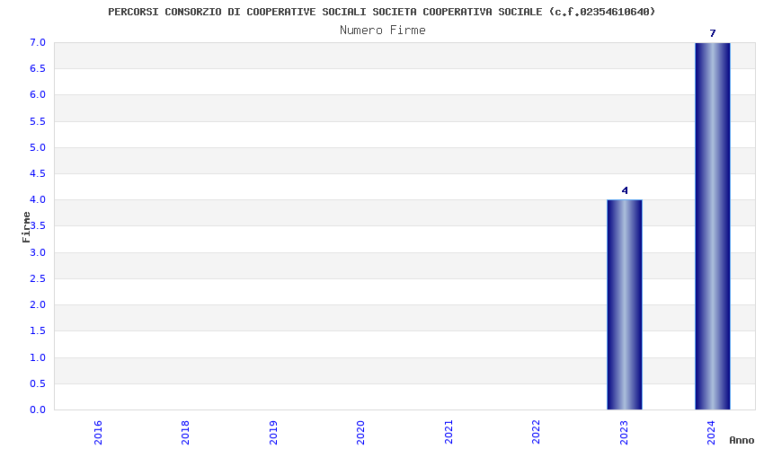
Task: Click the 0.5 y-axis tick label
Action: tap(38, 383)
